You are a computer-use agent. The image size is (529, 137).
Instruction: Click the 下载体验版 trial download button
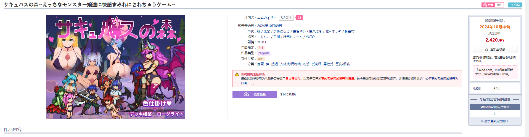(255, 94)
